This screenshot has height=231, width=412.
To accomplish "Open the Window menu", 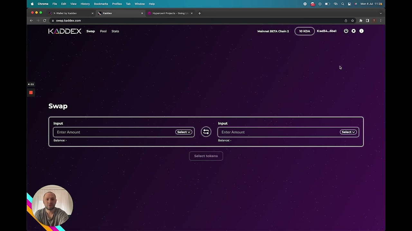I will tap(140, 4).
